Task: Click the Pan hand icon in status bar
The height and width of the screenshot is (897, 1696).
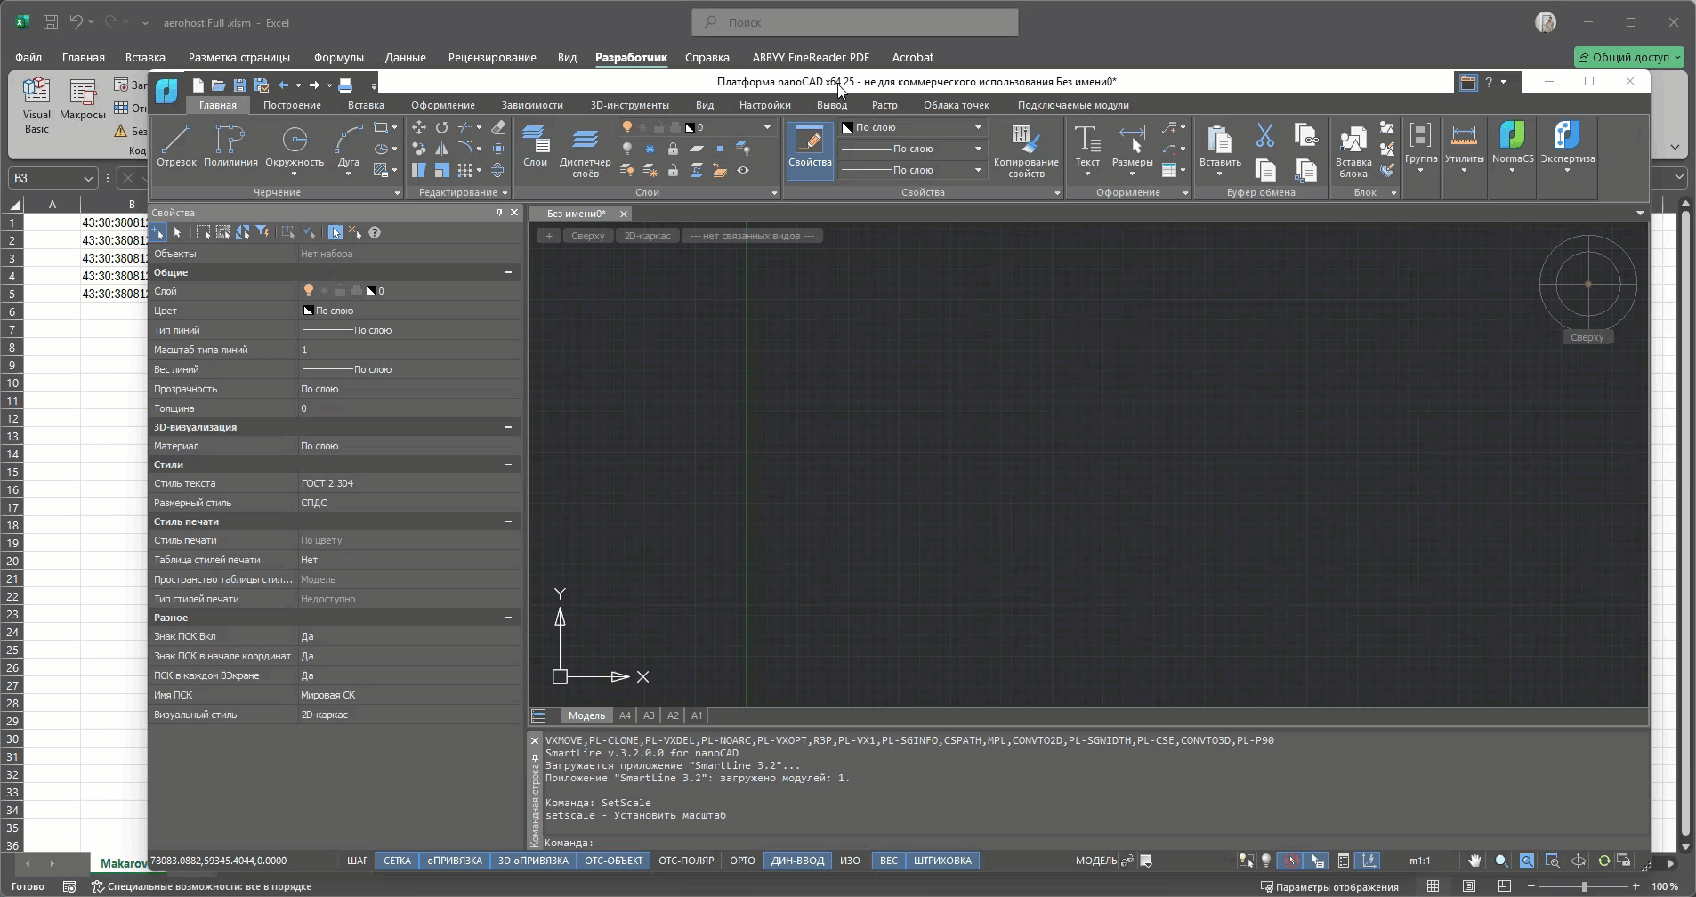Action: coord(1474,861)
